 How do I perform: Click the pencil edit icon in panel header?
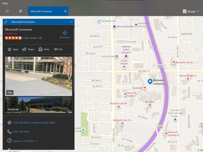[x=6, y=22]
